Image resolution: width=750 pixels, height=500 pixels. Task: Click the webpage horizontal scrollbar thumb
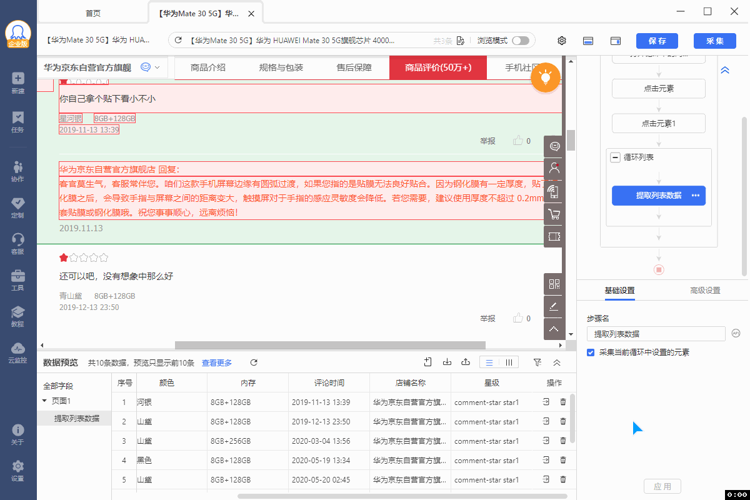[x=330, y=345]
